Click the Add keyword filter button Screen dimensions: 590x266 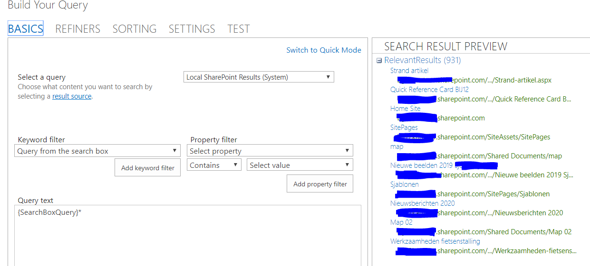pos(148,168)
